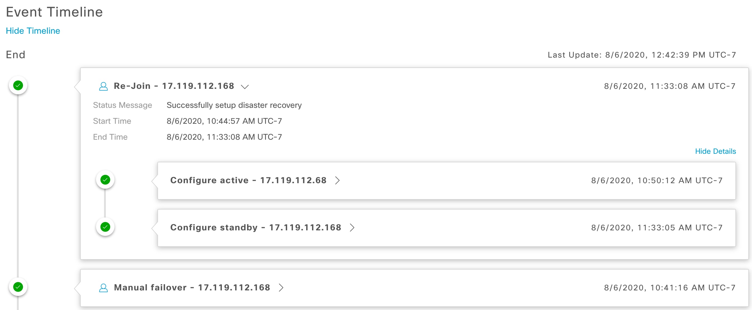Select the Re-Join - 17.119.112.168 title

click(x=174, y=86)
